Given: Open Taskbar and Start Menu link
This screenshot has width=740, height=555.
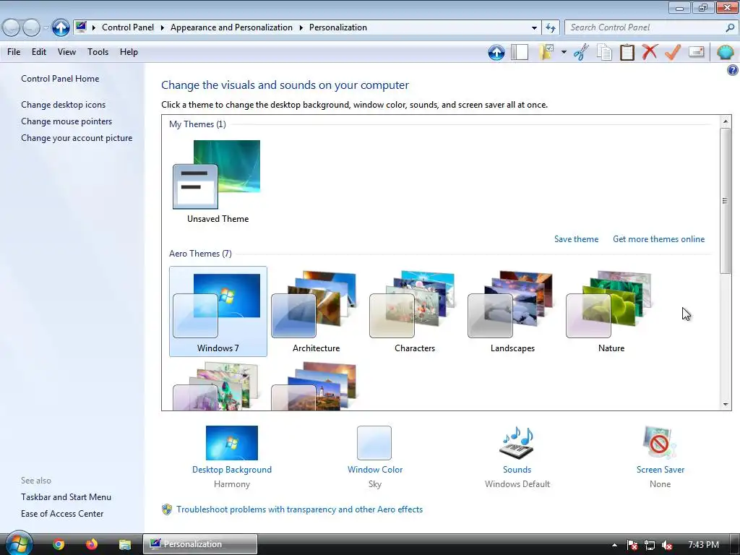Looking at the screenshot, I should pos(66,497).
